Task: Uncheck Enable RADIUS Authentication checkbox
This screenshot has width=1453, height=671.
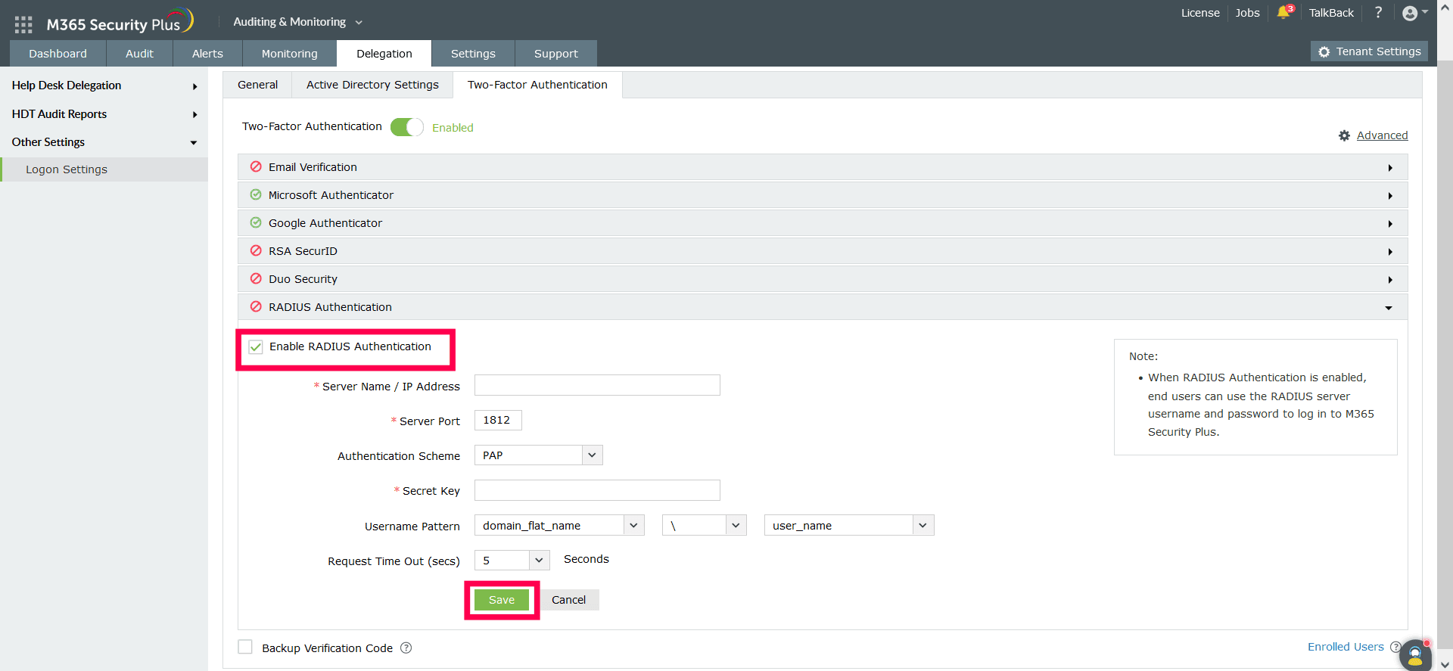Action: pos(256,346)
